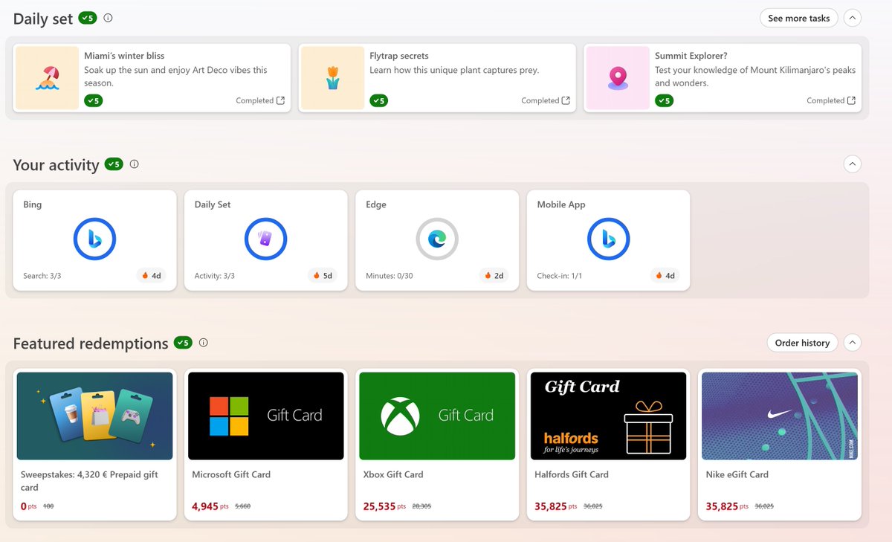Open Order history
Viewport: 892px width, 542px height.
(x=802, y=343)
